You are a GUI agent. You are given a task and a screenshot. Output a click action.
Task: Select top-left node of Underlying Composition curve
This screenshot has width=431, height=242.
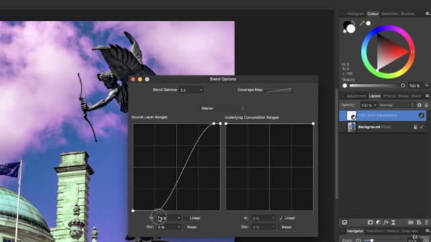click(x=226, y=124)
